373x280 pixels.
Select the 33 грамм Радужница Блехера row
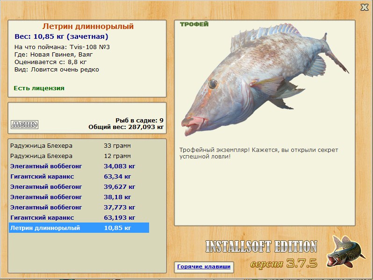click(79, 145)
